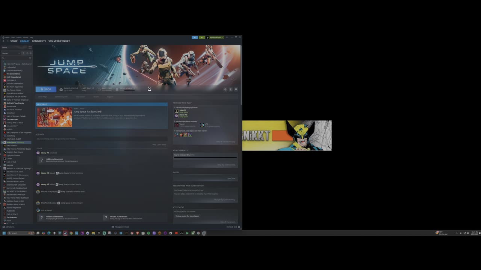
Task: Select Path of Exile 2 in list
Action: 12,214
